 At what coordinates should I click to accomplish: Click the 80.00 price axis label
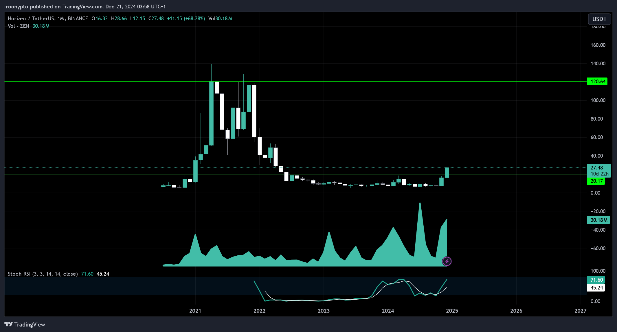597,119
